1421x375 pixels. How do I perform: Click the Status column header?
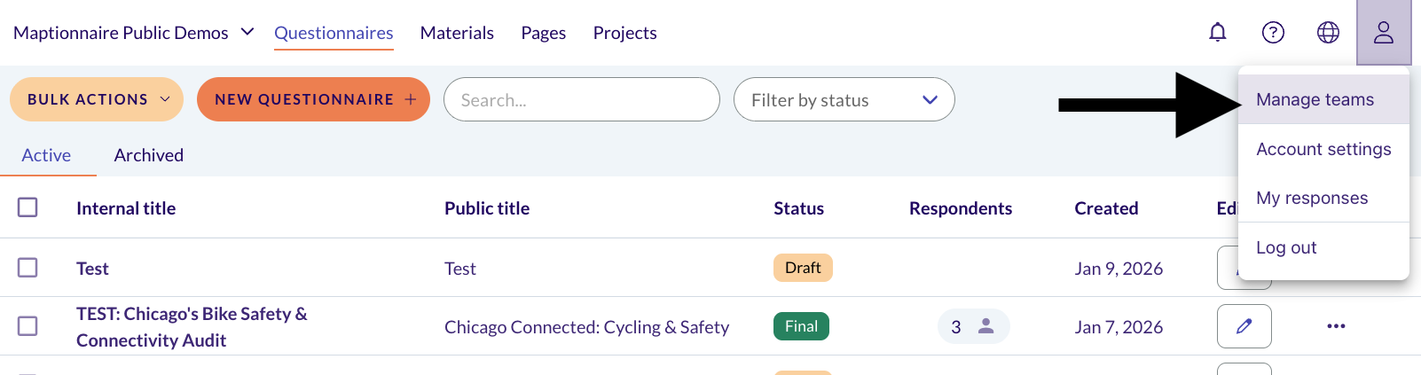coord(798,208)
